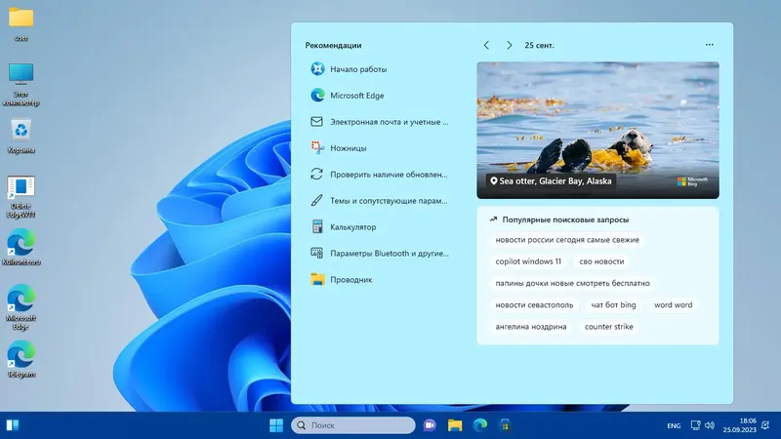This screenshot has height=439, width=781.
Task: Search ангелина ноздрина suggestion
Action: tap(530, 327)
